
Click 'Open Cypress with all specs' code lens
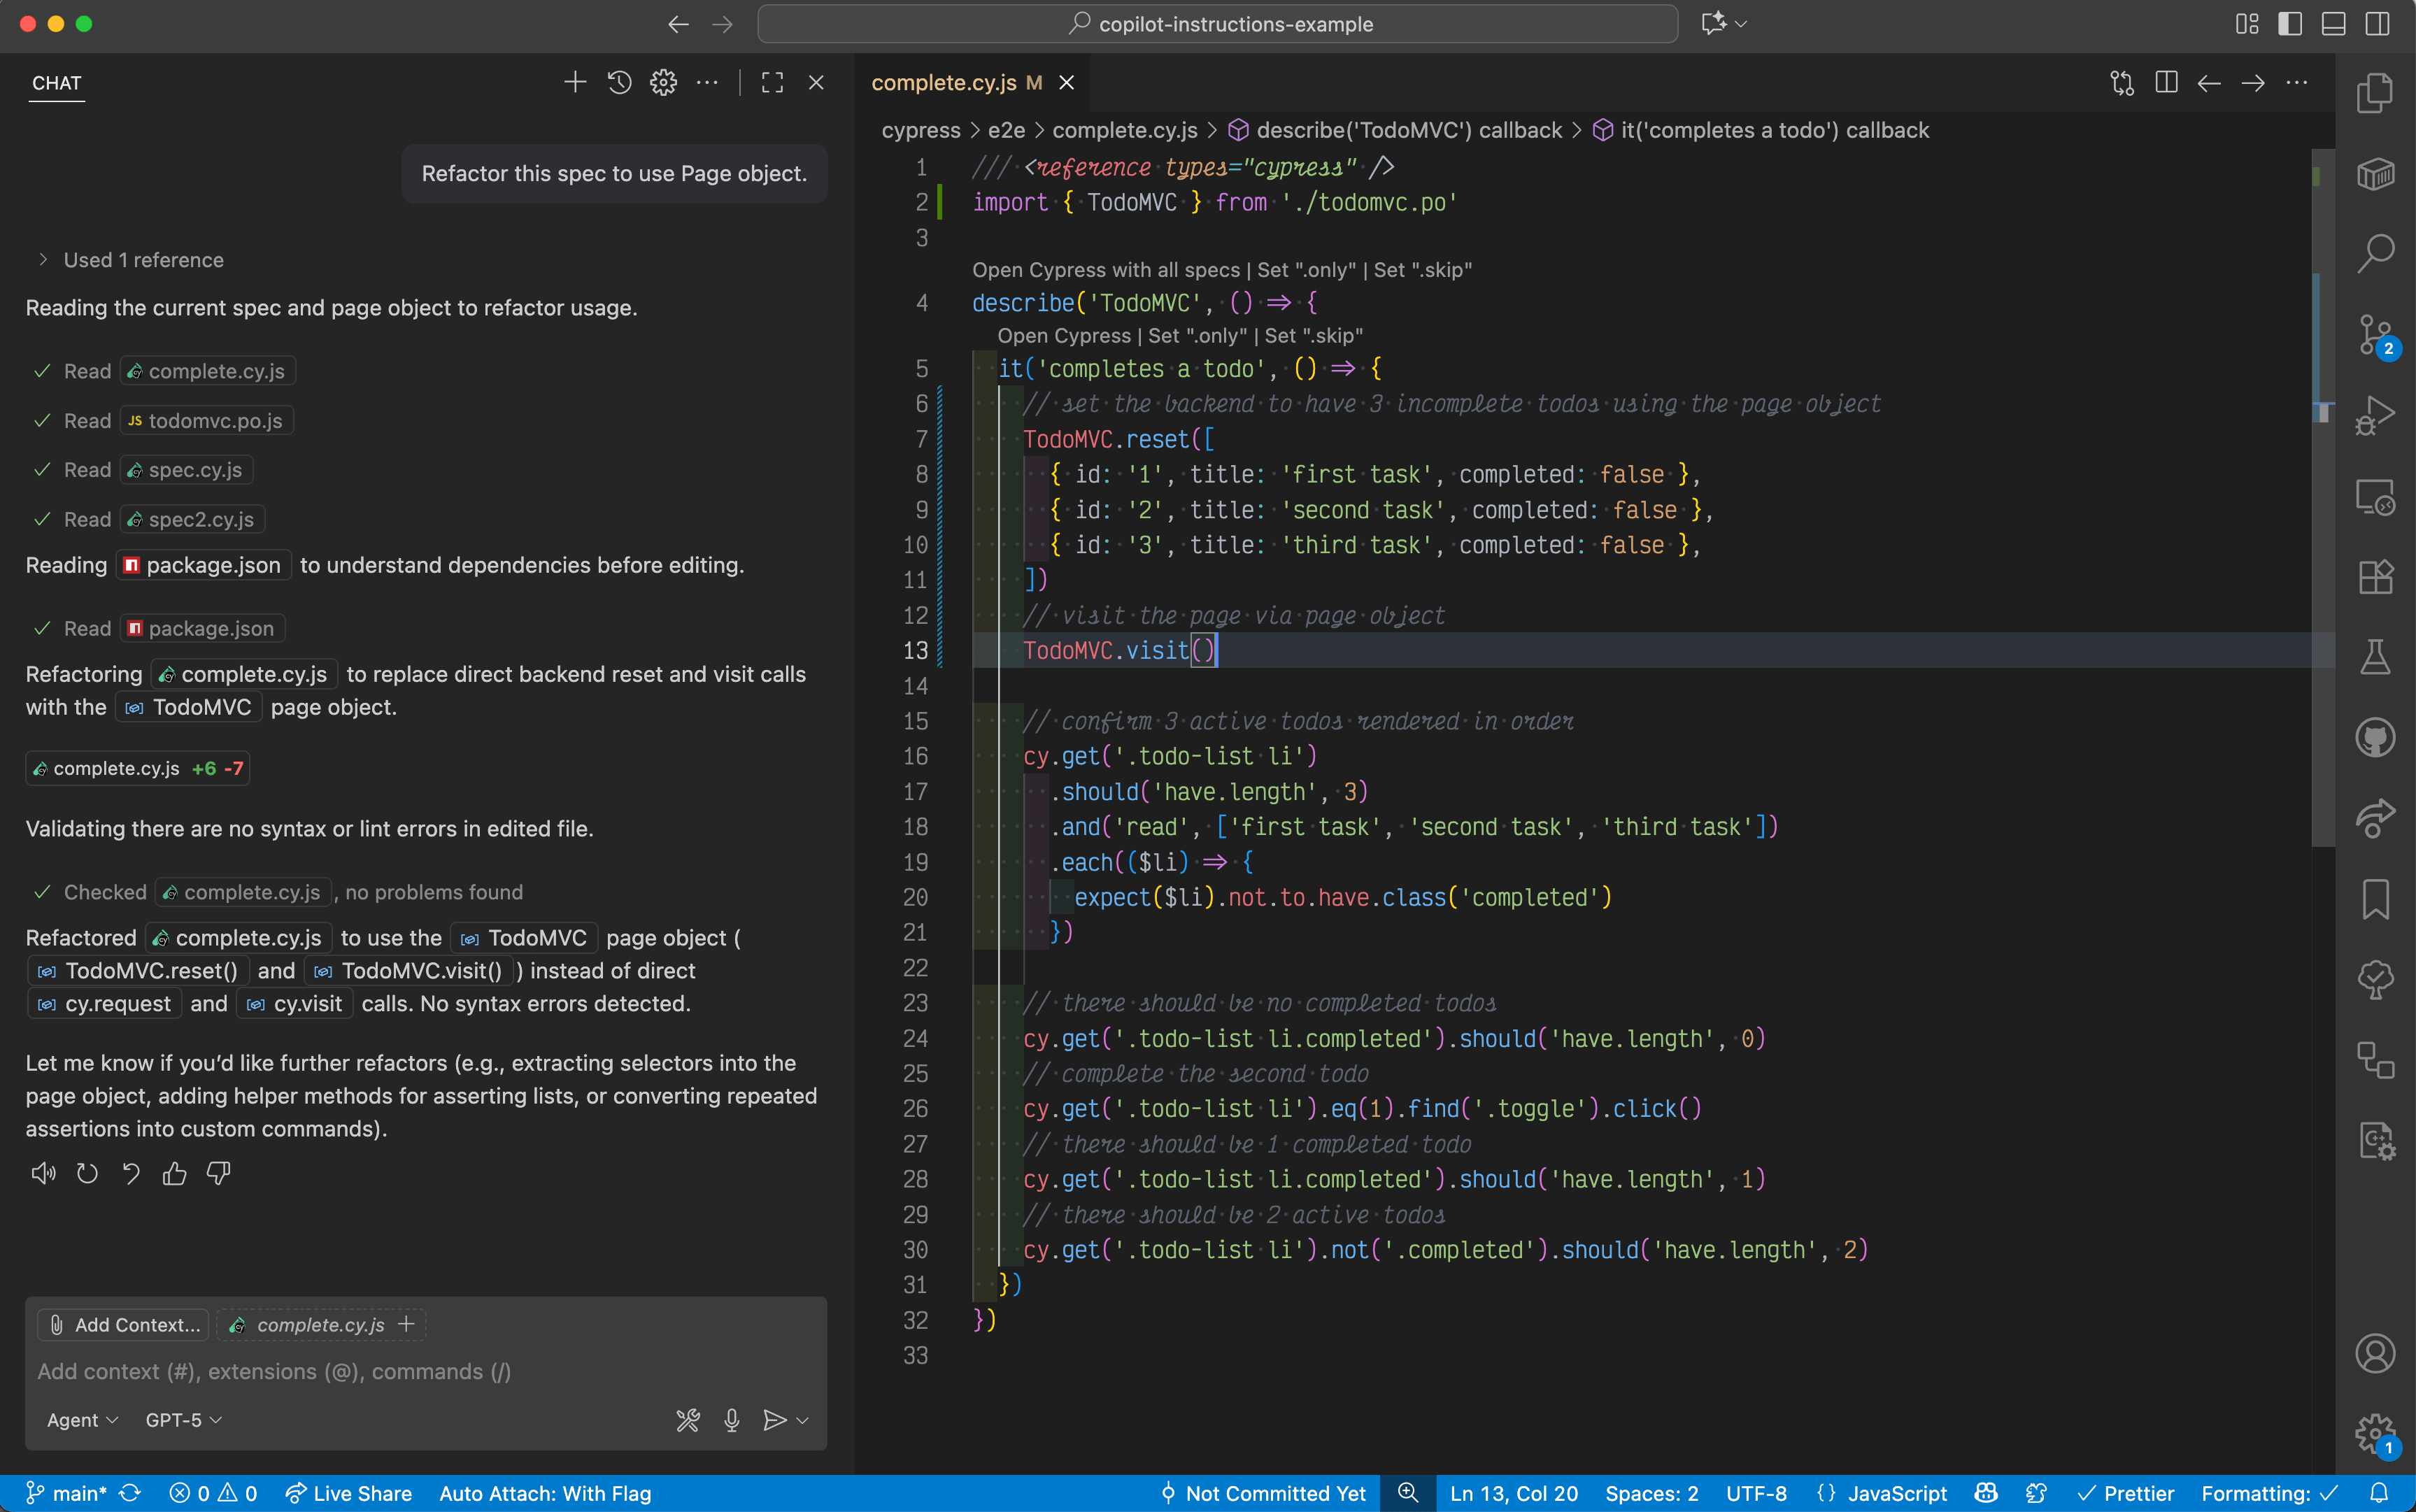pyautogui.click(x=1106, y=270)
